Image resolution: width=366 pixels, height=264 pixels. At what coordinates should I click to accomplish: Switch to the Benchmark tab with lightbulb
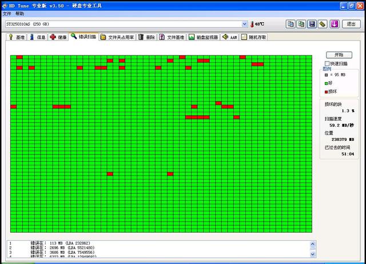click(17, 37)
